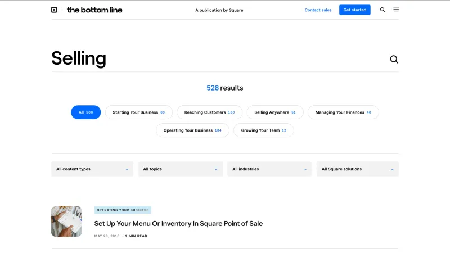Screen dimensions: 450x253
Task: Select the All filter tab
Action: pyautogui.click(x=86, y=112)
